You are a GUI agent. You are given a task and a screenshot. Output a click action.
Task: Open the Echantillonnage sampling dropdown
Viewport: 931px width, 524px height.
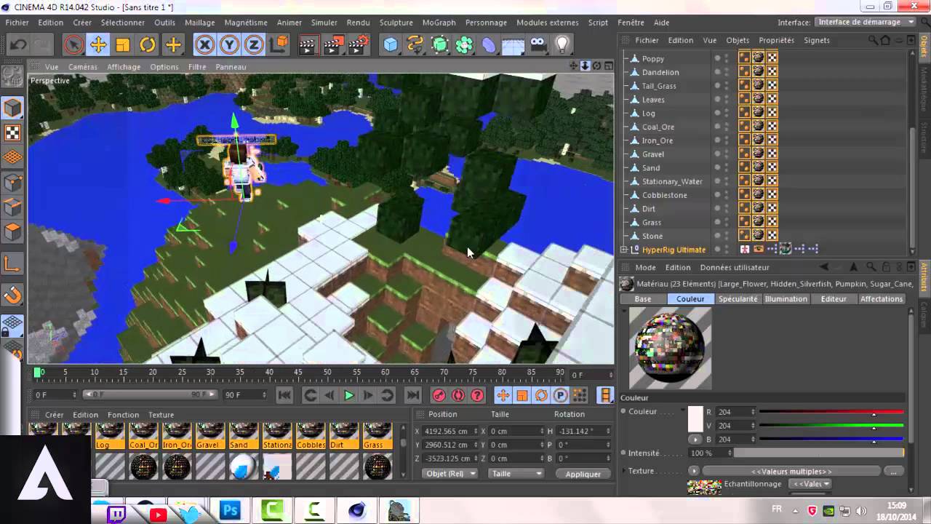point(811,484)
